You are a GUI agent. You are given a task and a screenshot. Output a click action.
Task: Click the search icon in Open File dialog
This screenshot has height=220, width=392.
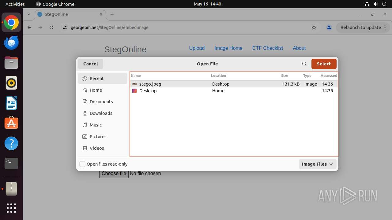click(x=304, y=64)
